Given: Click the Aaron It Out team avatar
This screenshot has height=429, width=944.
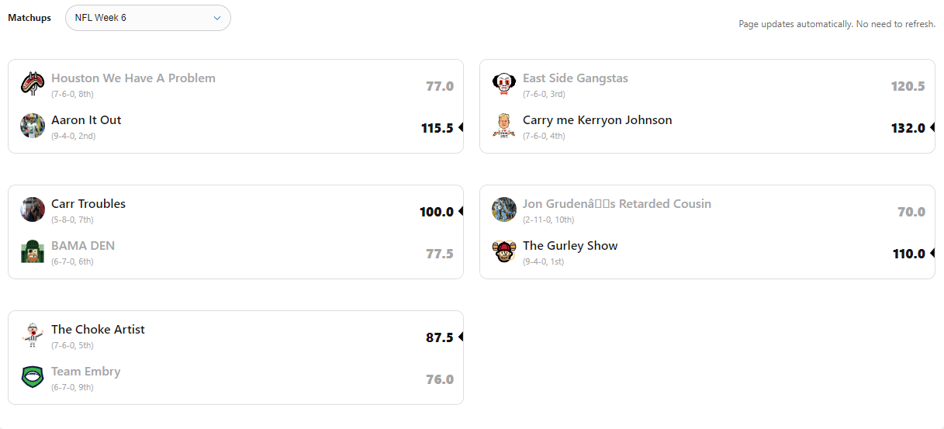Looking at the screenshot, I should pos(33,126).
